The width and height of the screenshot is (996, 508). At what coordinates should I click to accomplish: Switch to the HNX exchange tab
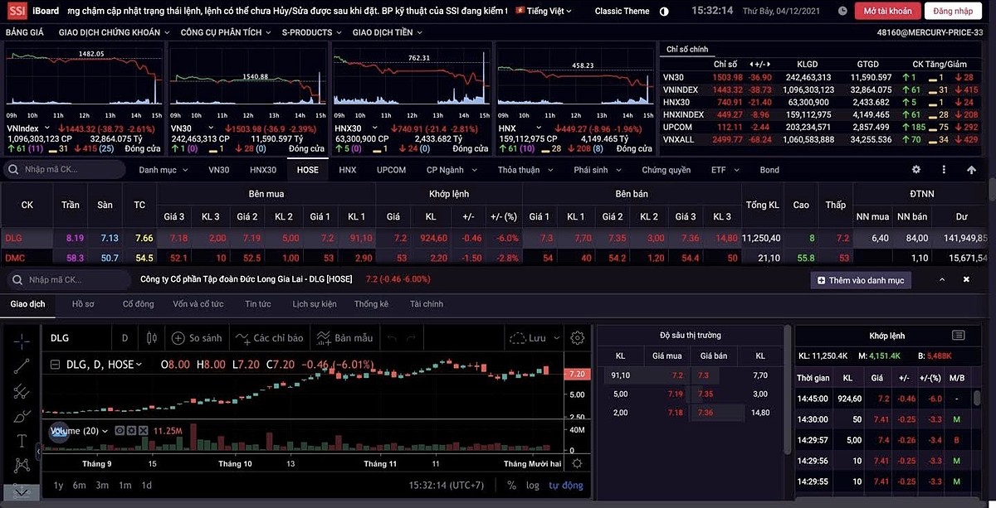[x=347, y=170]
